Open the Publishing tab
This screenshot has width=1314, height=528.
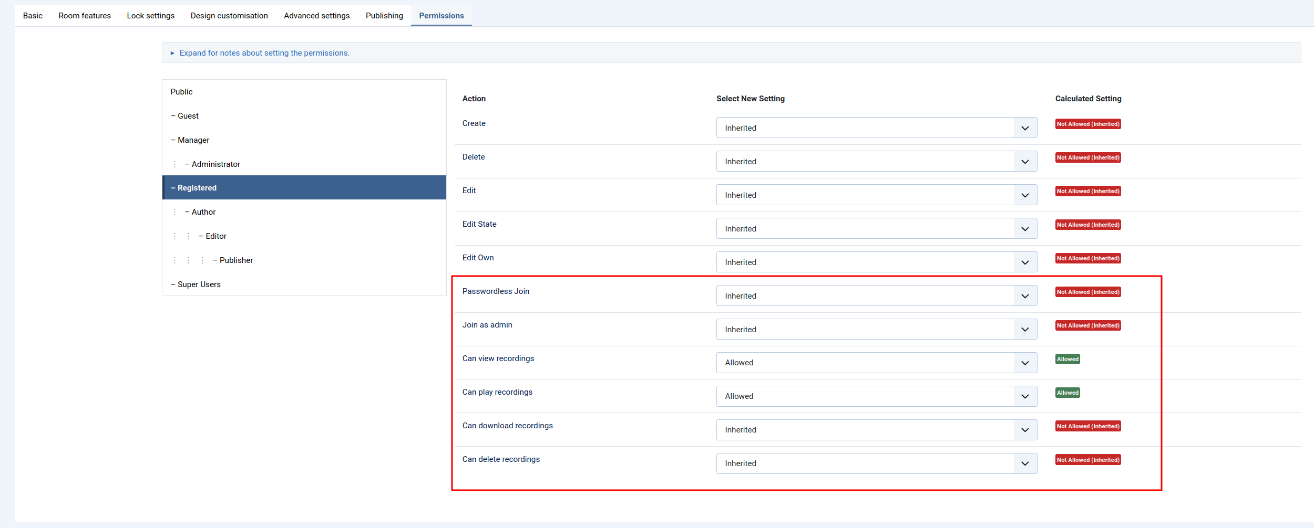click(x=384, y=16)
